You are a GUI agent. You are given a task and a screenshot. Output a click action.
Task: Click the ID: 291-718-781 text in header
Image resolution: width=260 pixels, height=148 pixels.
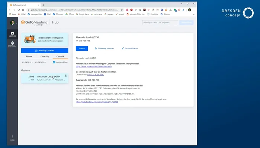[83, 41]
